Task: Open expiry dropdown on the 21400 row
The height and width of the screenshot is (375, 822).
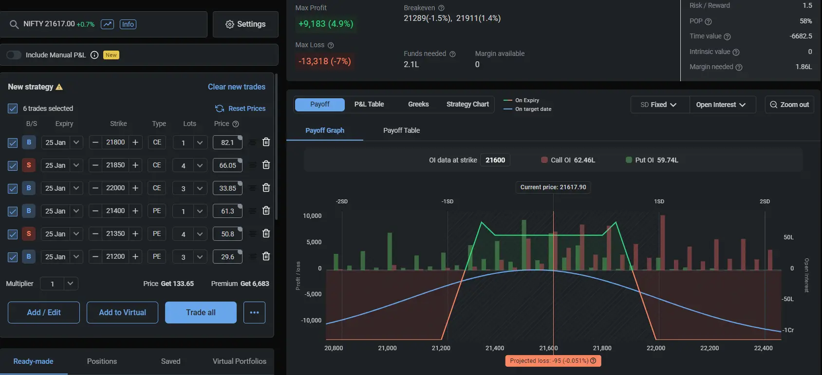Action: [76, 211]
